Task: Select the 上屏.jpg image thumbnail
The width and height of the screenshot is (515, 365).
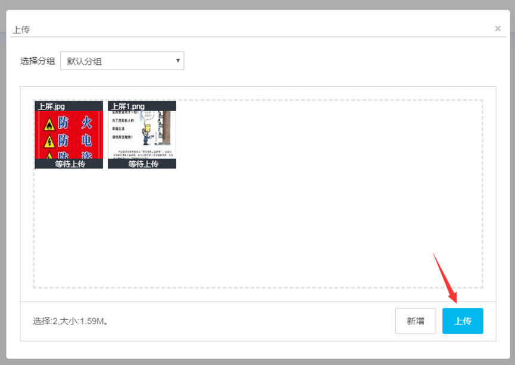Action: click(68, 135)
